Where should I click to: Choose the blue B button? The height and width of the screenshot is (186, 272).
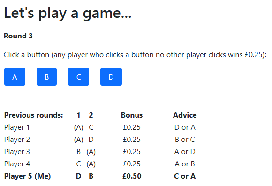click(x=47, y=77)
